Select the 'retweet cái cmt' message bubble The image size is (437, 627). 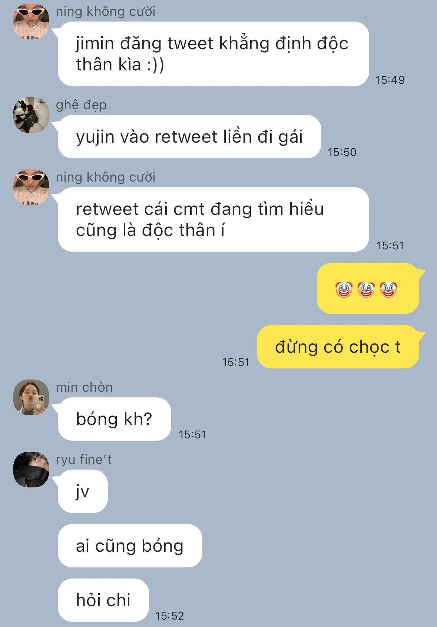(213, 219)
